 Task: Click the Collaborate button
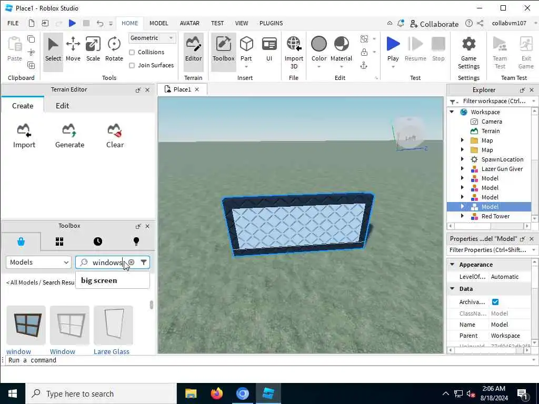click(x=434, y=24)
